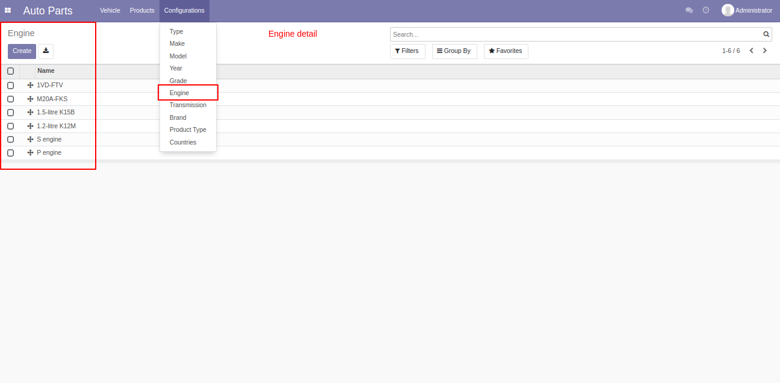The height and width of the screenshot is (383, 780).
Task: Open the M20A-FKS engine record
Action: 52,99
